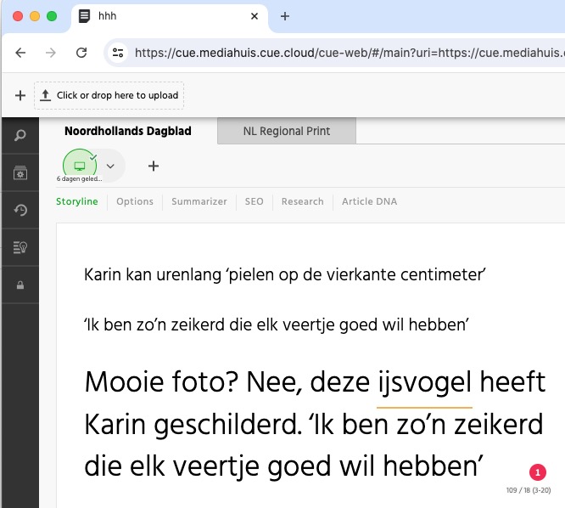Switch to the NL Regional Print tab
565x508 pixels.
[x=286, y=131]
